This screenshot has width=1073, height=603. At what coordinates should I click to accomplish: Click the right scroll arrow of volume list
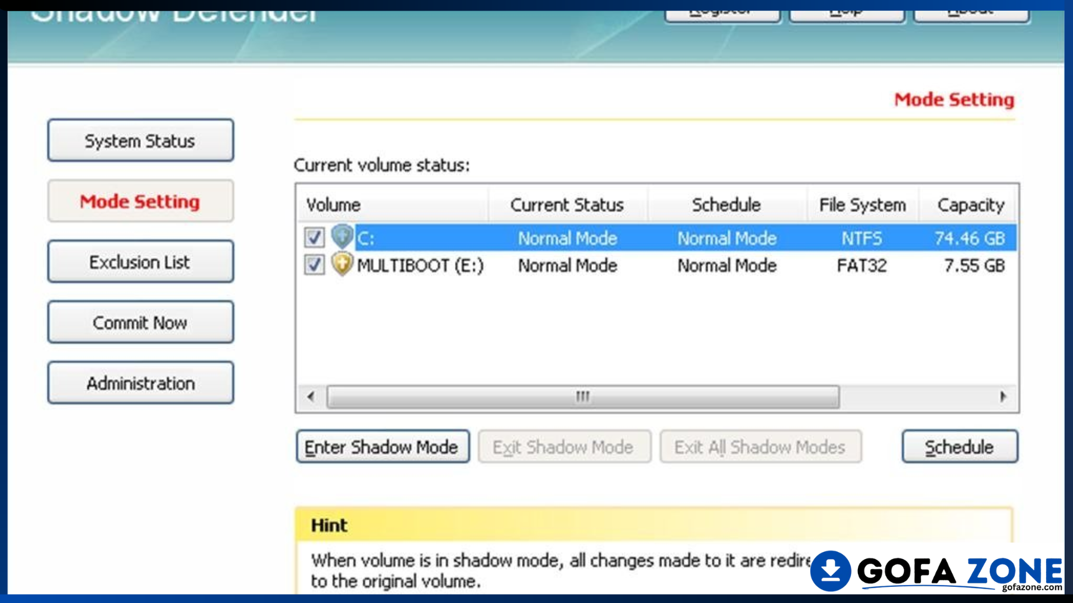tap(1003, 397)
